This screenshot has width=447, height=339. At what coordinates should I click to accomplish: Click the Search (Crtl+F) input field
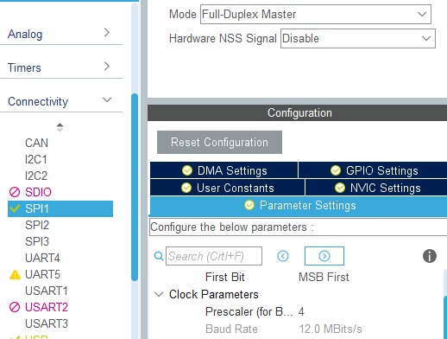tap(214, 256)
